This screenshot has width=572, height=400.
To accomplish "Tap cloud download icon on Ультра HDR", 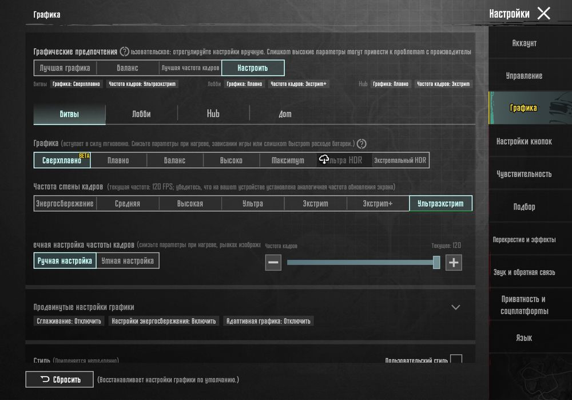I will [324, 159].
